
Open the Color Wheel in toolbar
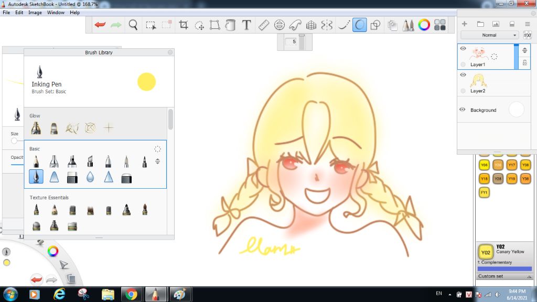(424, 25)
